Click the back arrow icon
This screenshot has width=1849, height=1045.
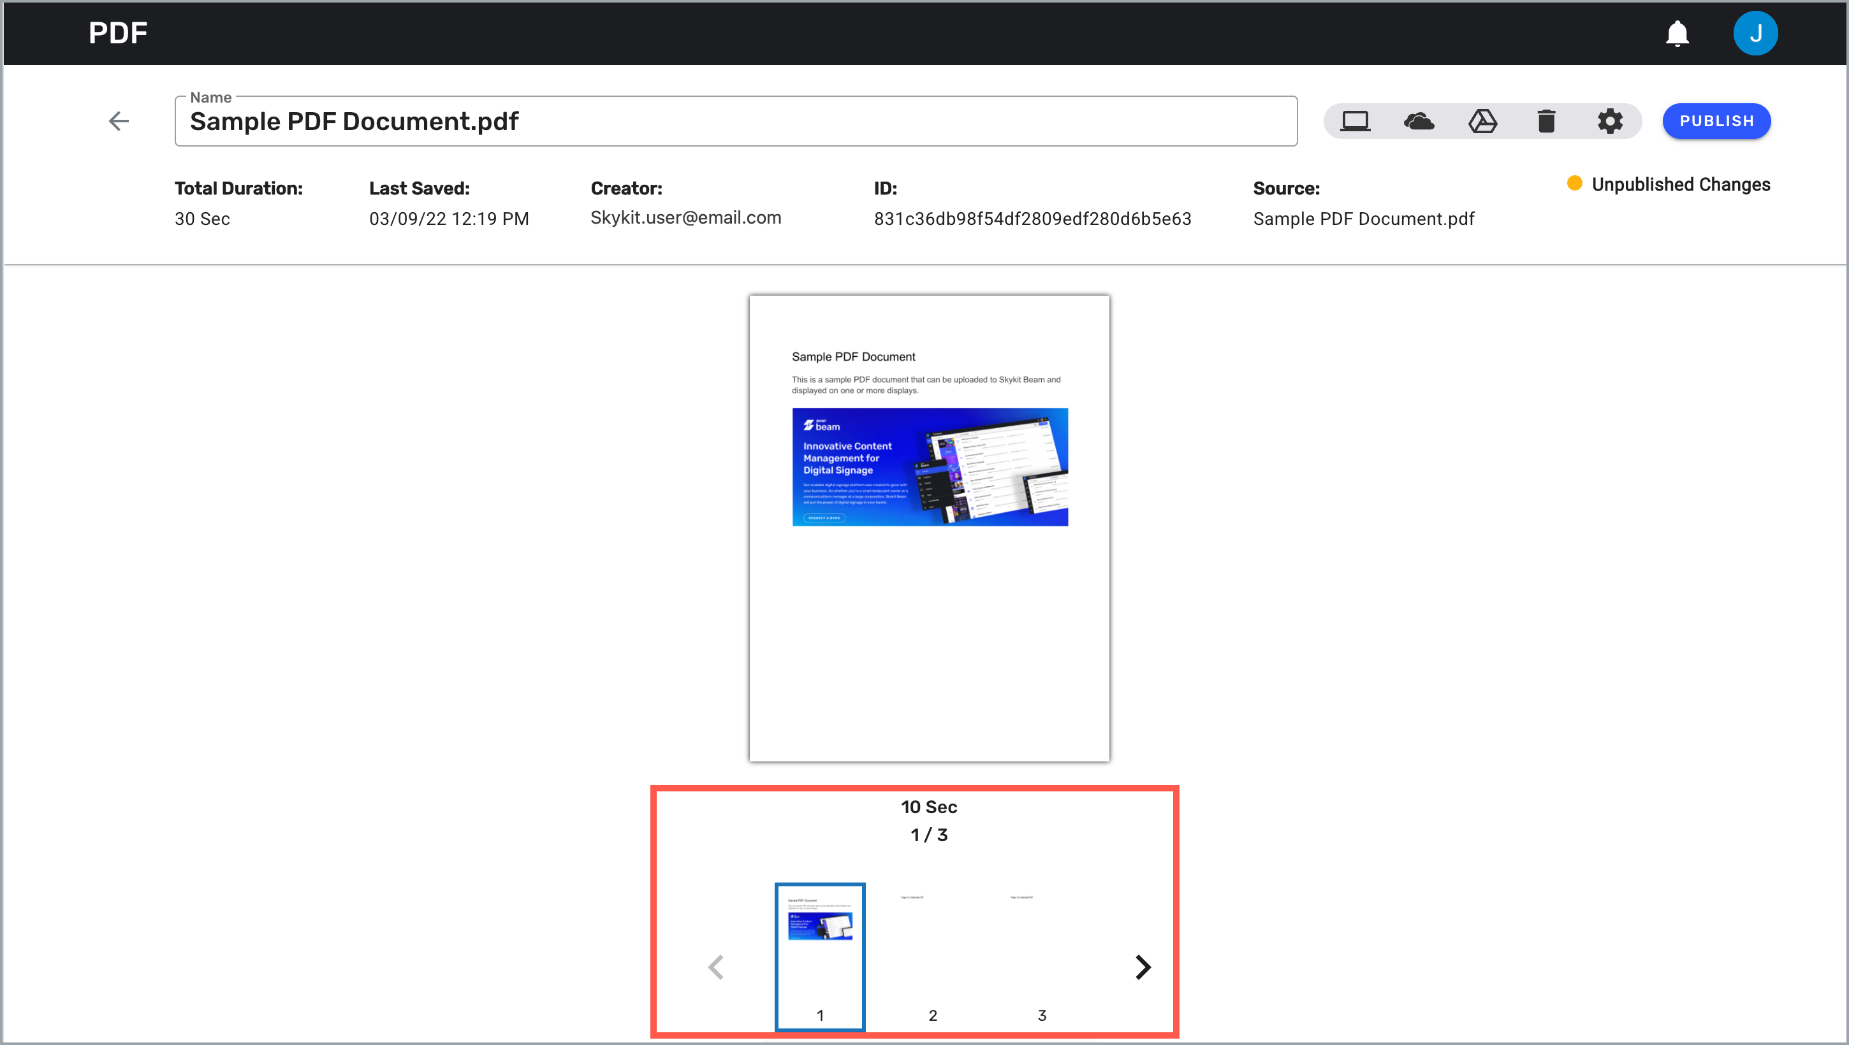(x=118, y=120)
